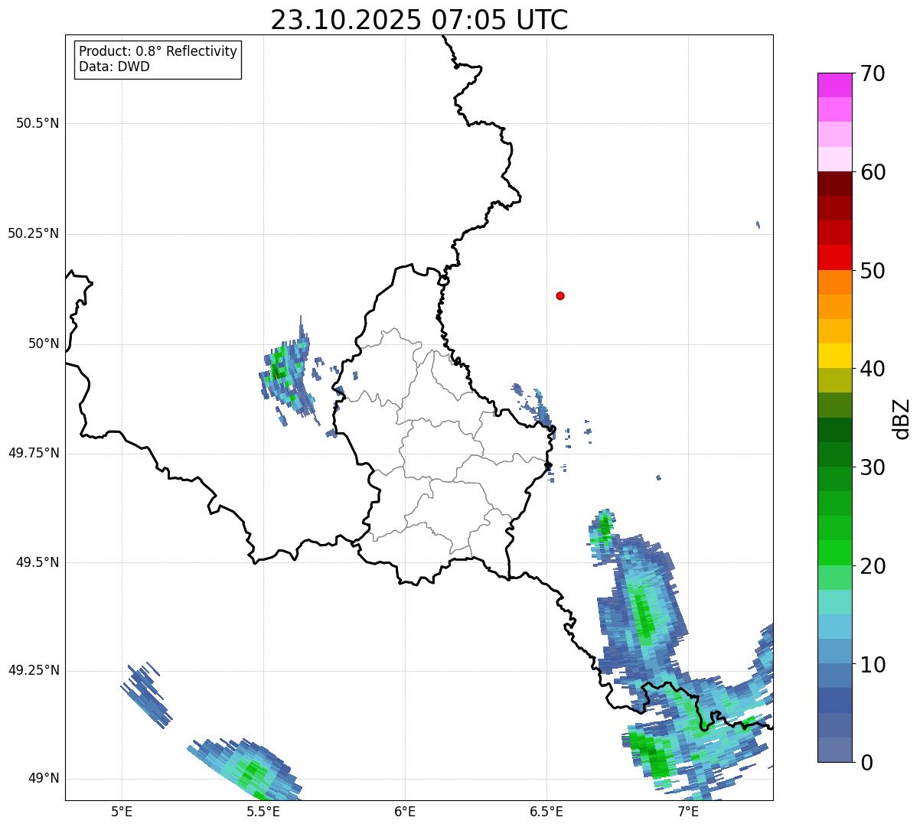Click the 49°N latitude label
This screenshot has width=920, height=827.
pyautogui.click(x=44, y=779)
